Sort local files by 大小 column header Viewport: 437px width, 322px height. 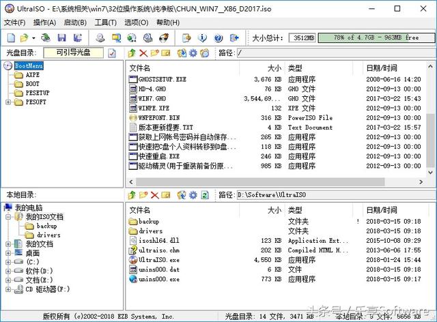[x=262, y=210]
